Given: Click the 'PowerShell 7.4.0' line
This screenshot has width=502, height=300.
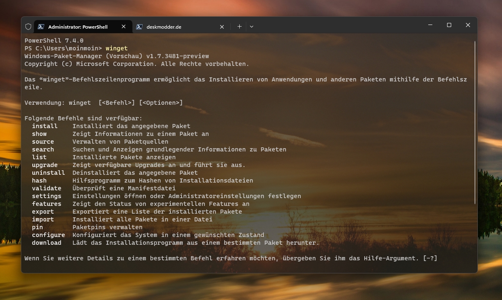Looking at the screenshot, I should (x=54, y=41).
